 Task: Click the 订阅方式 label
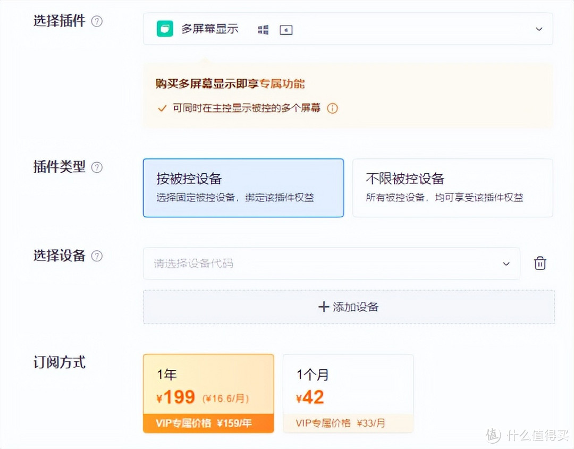point(60,362)
